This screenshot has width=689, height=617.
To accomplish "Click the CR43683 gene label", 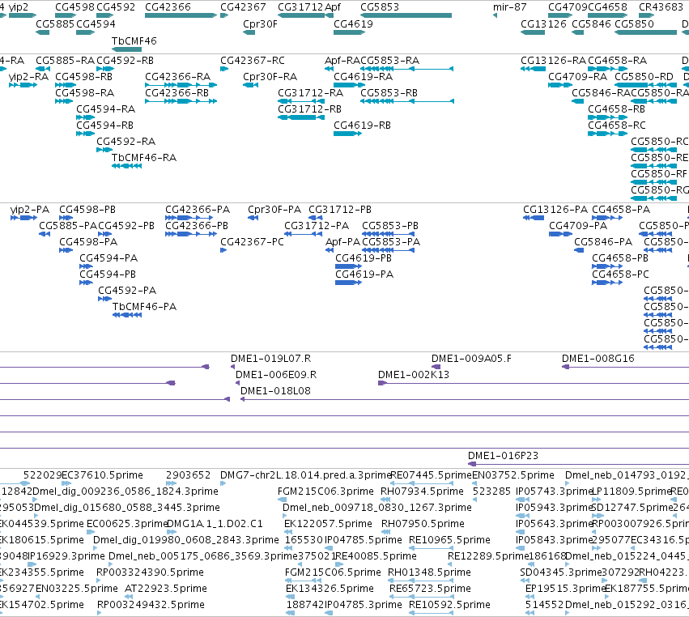I will 661,7.
